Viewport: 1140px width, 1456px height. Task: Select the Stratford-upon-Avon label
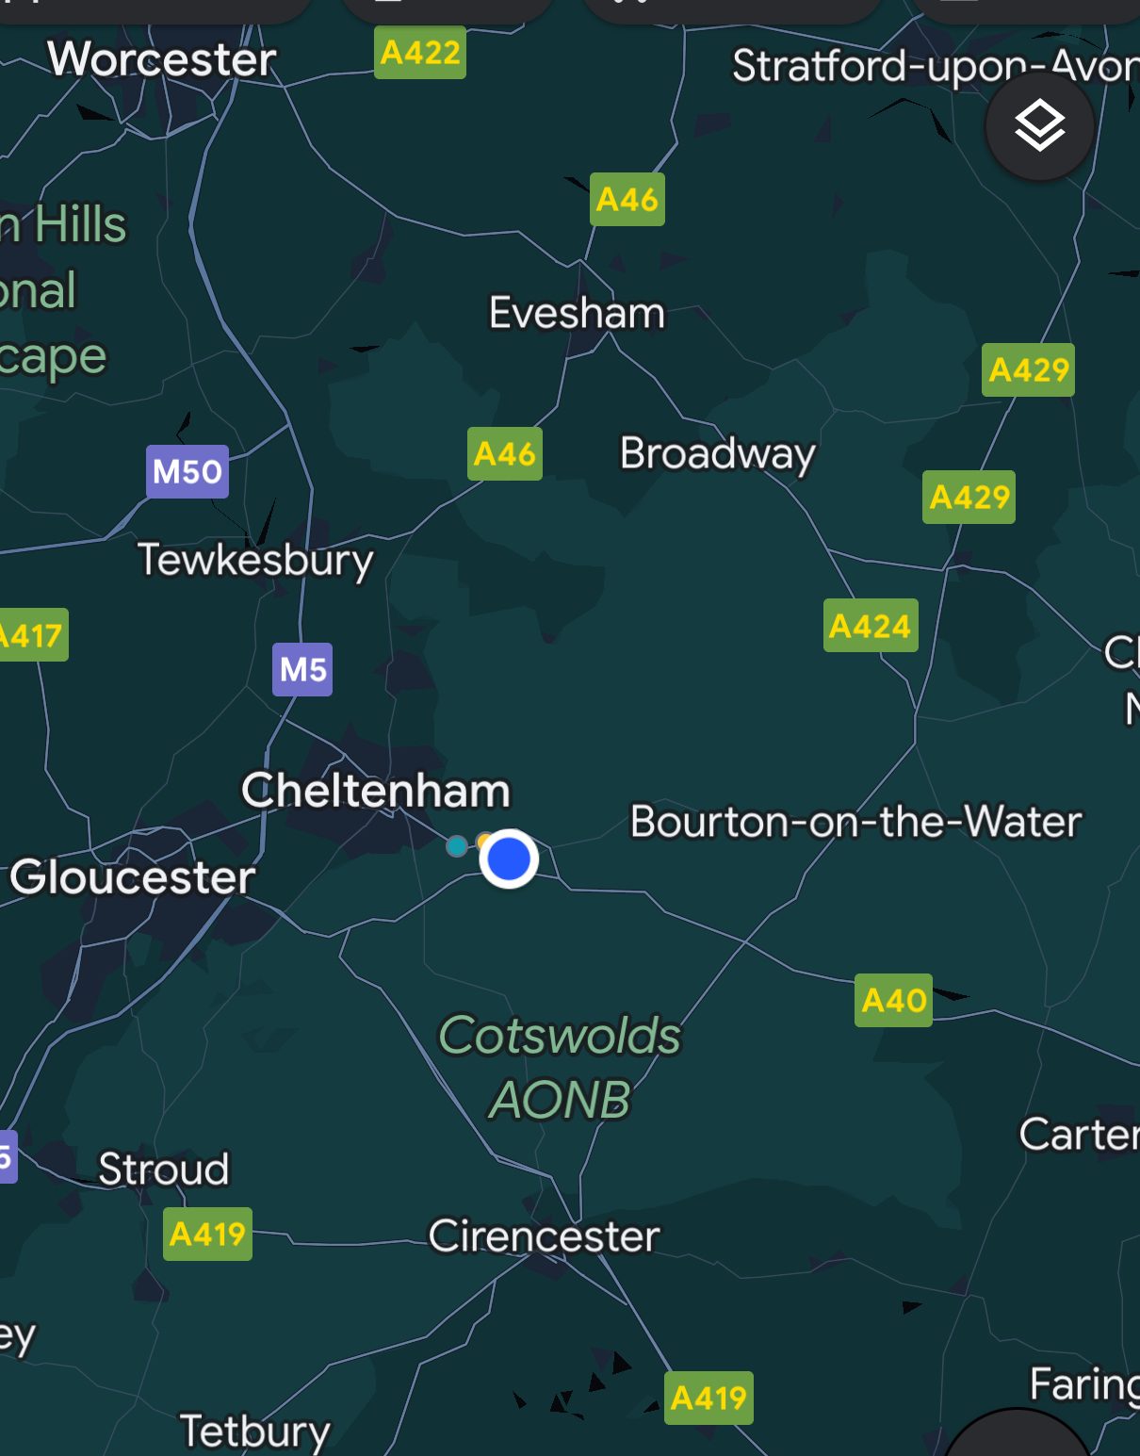936,66
